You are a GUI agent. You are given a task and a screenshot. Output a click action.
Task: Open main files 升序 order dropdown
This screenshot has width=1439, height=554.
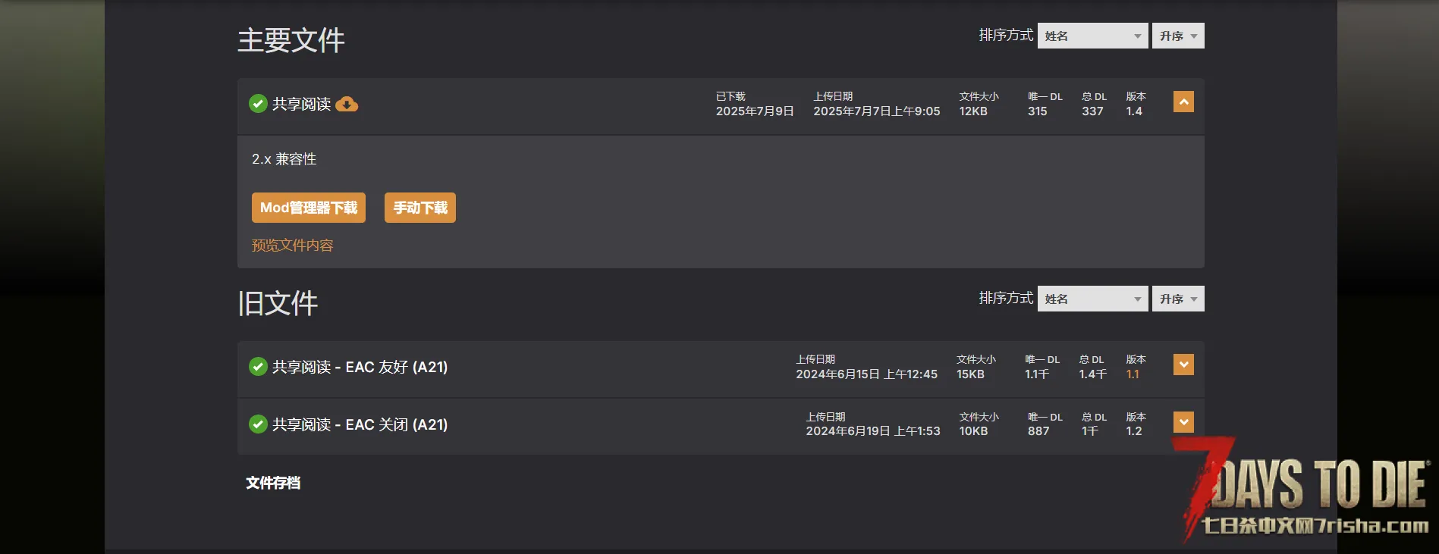pyautogui.click(x=1178, y=36)
